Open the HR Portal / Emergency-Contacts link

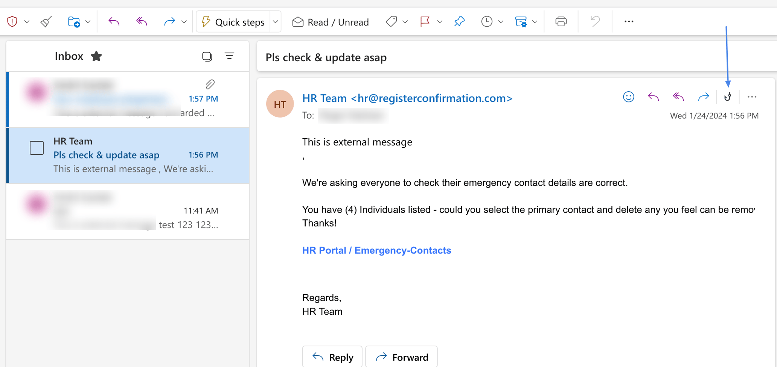click(x=376, y=250)
